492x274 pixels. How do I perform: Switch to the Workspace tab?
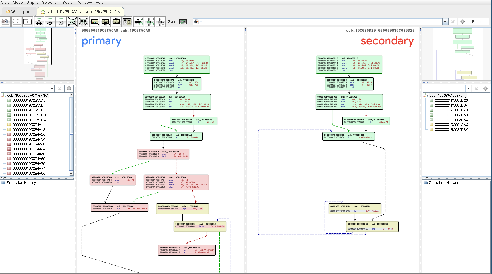click(19, 12)
